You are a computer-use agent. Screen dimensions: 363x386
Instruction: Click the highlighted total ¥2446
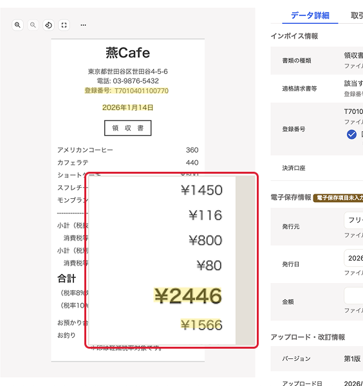(188, 296)
